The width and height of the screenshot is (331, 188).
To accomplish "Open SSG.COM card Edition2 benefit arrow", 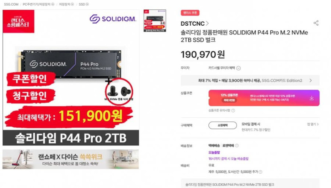I will (x=310, y=80).
